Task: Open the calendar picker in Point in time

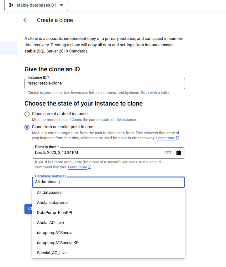Action: point(179,153)
